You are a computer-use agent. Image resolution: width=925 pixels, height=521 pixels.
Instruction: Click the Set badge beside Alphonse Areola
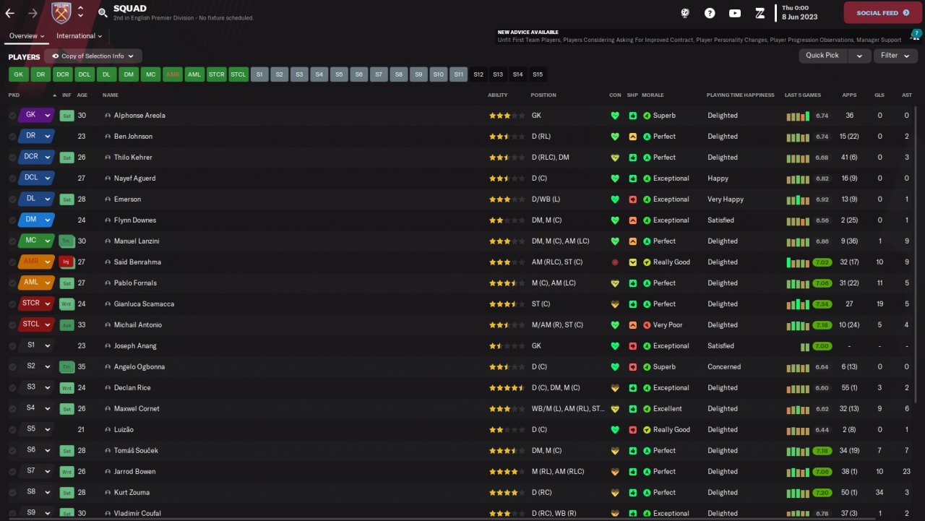tap(66, 116)
